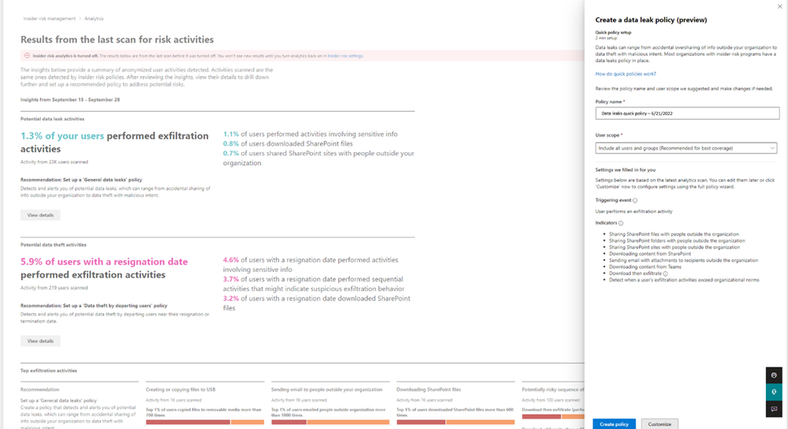Click the User scope dropdown chevron arrow
This screenshot has height=429, width=788.
[772, 148]
